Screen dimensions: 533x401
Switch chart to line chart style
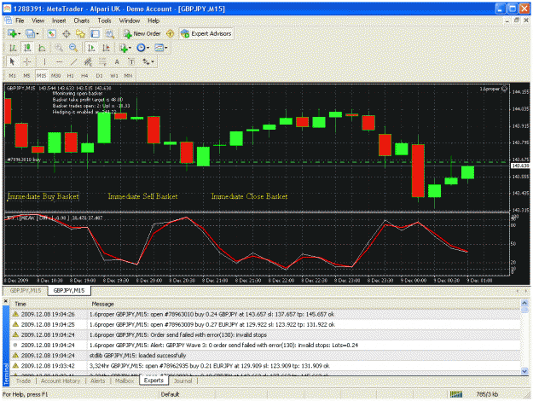pyautogui.click(x=42, y=48)
